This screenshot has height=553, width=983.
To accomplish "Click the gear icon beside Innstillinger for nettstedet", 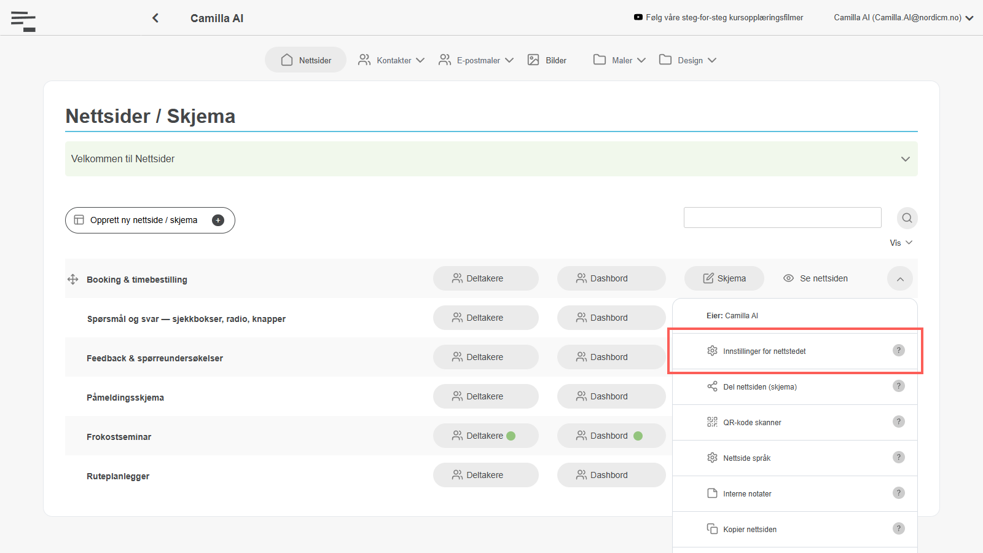I will pyautogui.click(x=712, y=351).
